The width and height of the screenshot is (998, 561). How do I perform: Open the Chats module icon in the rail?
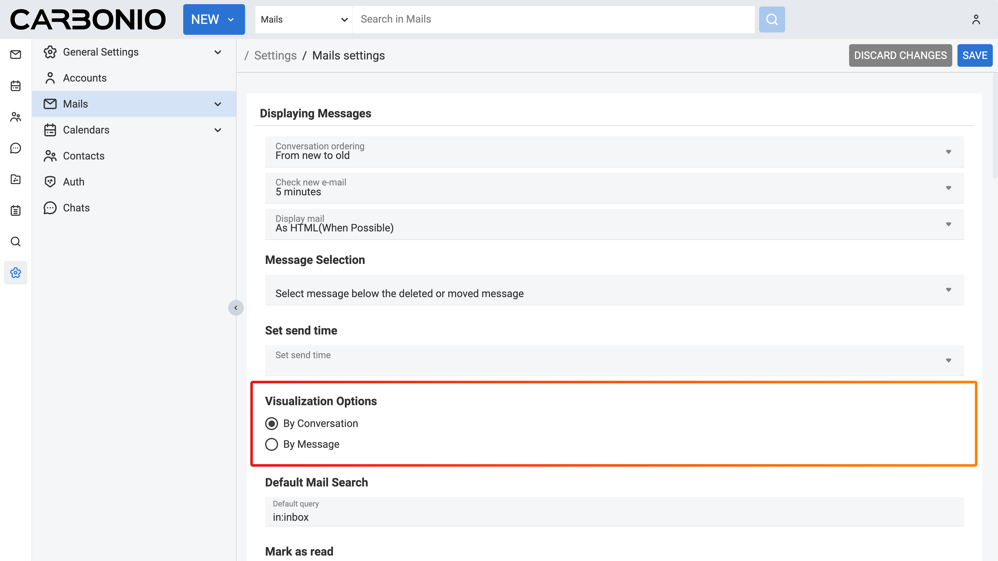point(16,148)
